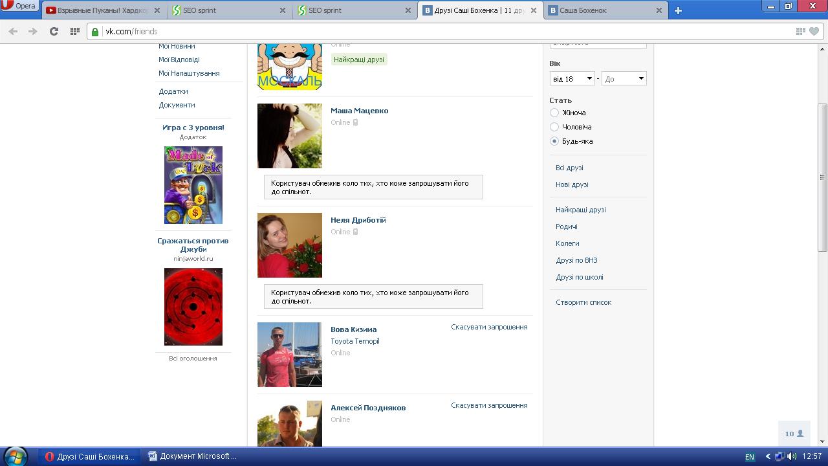Select the Будь-яка gender radio button
Screen dimensions: 828x466
(x=554, y=141)
